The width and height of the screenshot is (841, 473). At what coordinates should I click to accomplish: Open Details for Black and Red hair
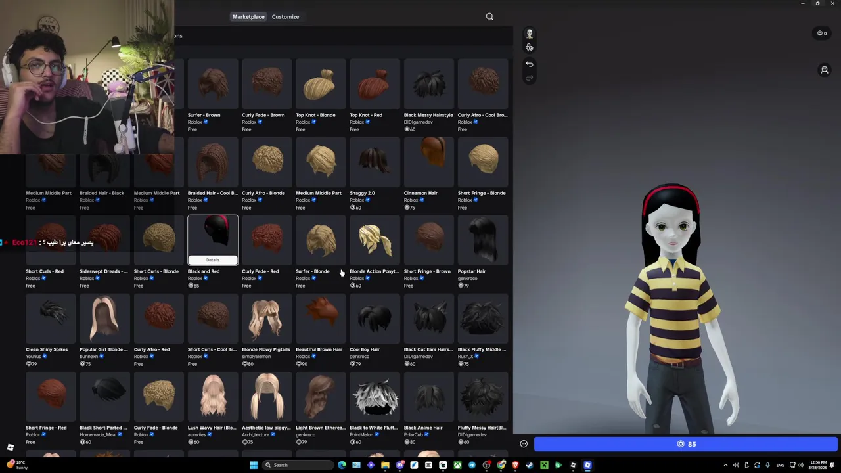213,260
